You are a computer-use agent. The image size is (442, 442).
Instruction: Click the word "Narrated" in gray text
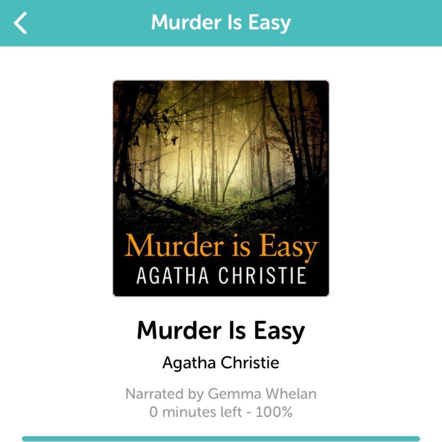(x=155, y=394)
